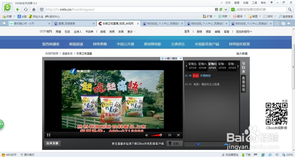295x157 pixels.
Task: Click the URL address input field
Action: (x=130, y=9)
